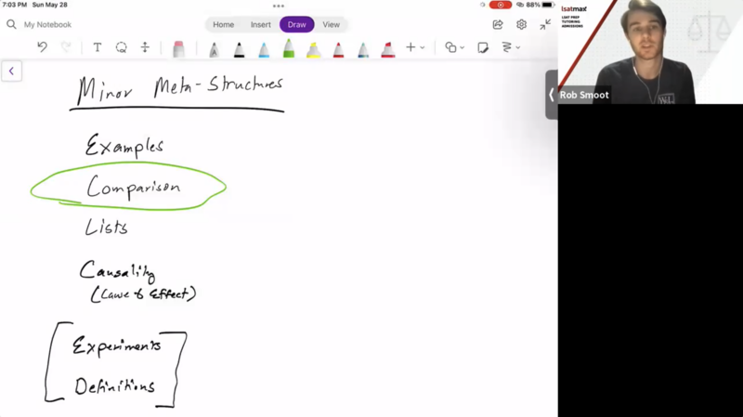Expand the page navigation back chevron

pos(11,71)
